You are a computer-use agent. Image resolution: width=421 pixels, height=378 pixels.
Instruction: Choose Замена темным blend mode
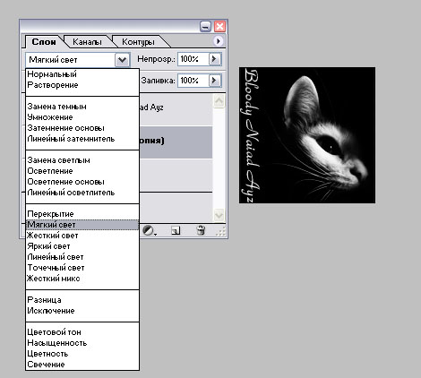82,107
